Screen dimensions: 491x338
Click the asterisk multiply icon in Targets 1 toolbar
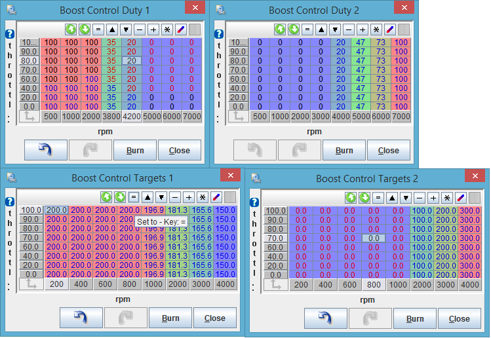[x=203, y=197]
